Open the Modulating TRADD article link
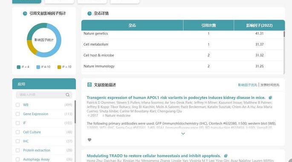The image size is (292, 162). coord(153,156)
